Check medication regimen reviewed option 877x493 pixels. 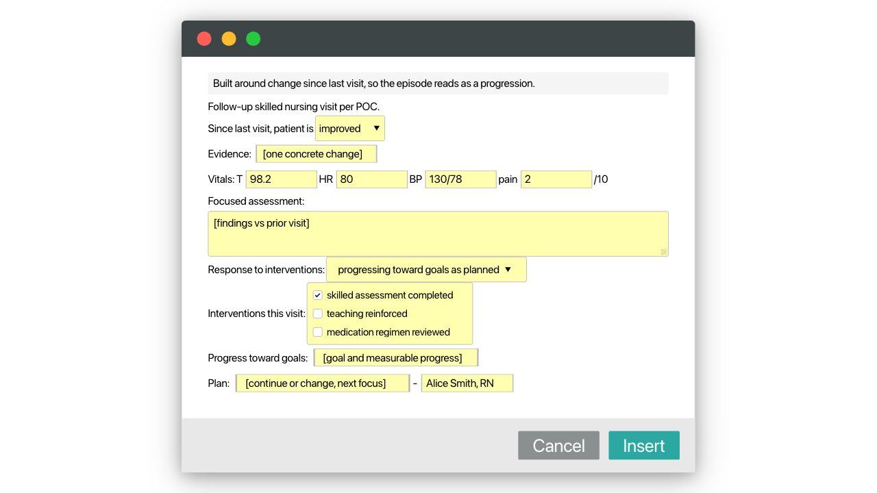[x=318, y=332]
